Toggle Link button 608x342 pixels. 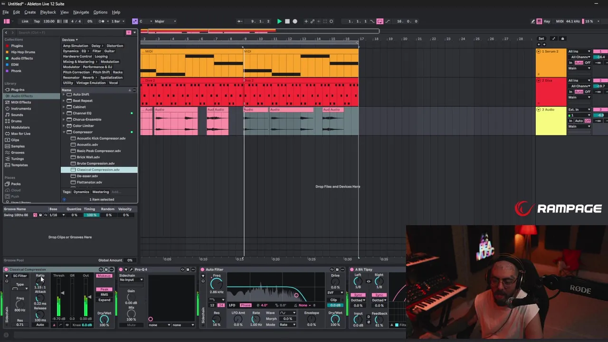click(25, 21)
